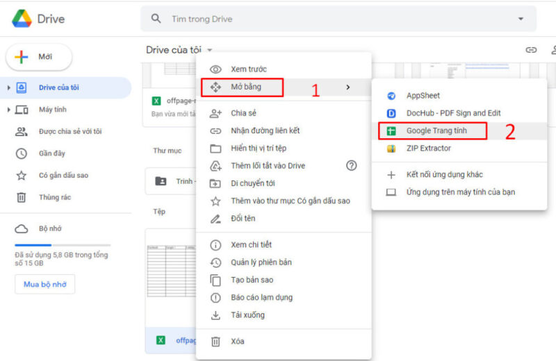This screenshot has width=556, height=361.
Task: Select Thêm vào thư mục Có gắn dấu sao
Action: tap(284, 201)
